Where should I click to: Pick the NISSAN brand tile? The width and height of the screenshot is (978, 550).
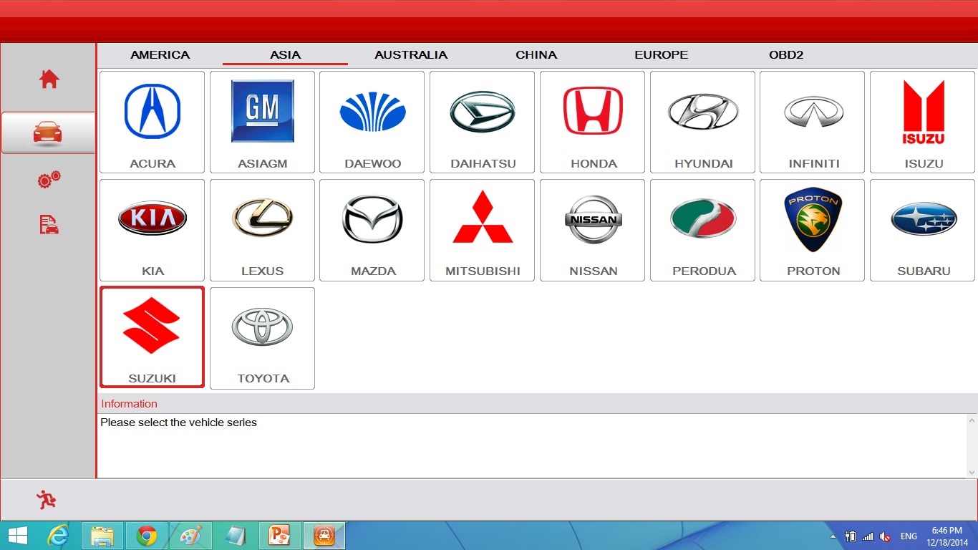[593, 230]
